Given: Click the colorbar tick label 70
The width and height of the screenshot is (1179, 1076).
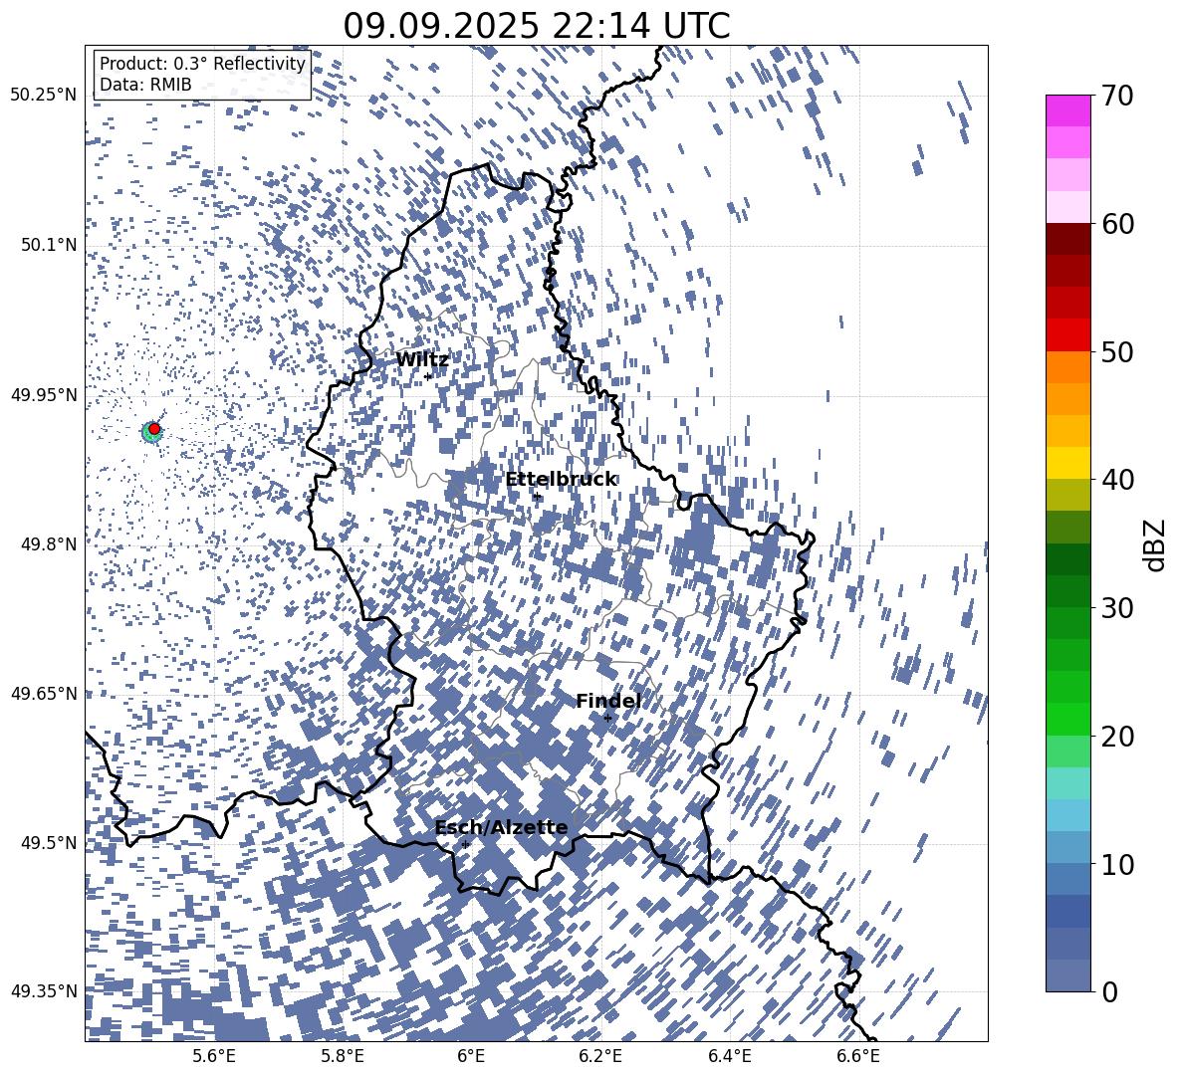Looking at the screenshot, I should pyautogui.click(x=1117, y=96).
